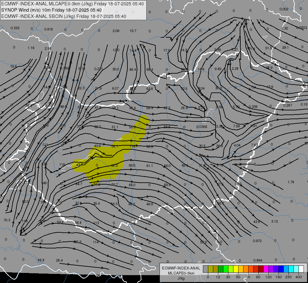Select the map value 17.6
This screenshot has height=283, width=308.
tap(166, 50)
